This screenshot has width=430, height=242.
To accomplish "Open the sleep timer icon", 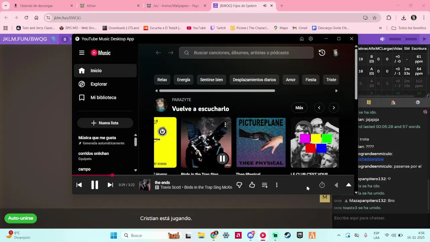I will [x=322, y=185].
